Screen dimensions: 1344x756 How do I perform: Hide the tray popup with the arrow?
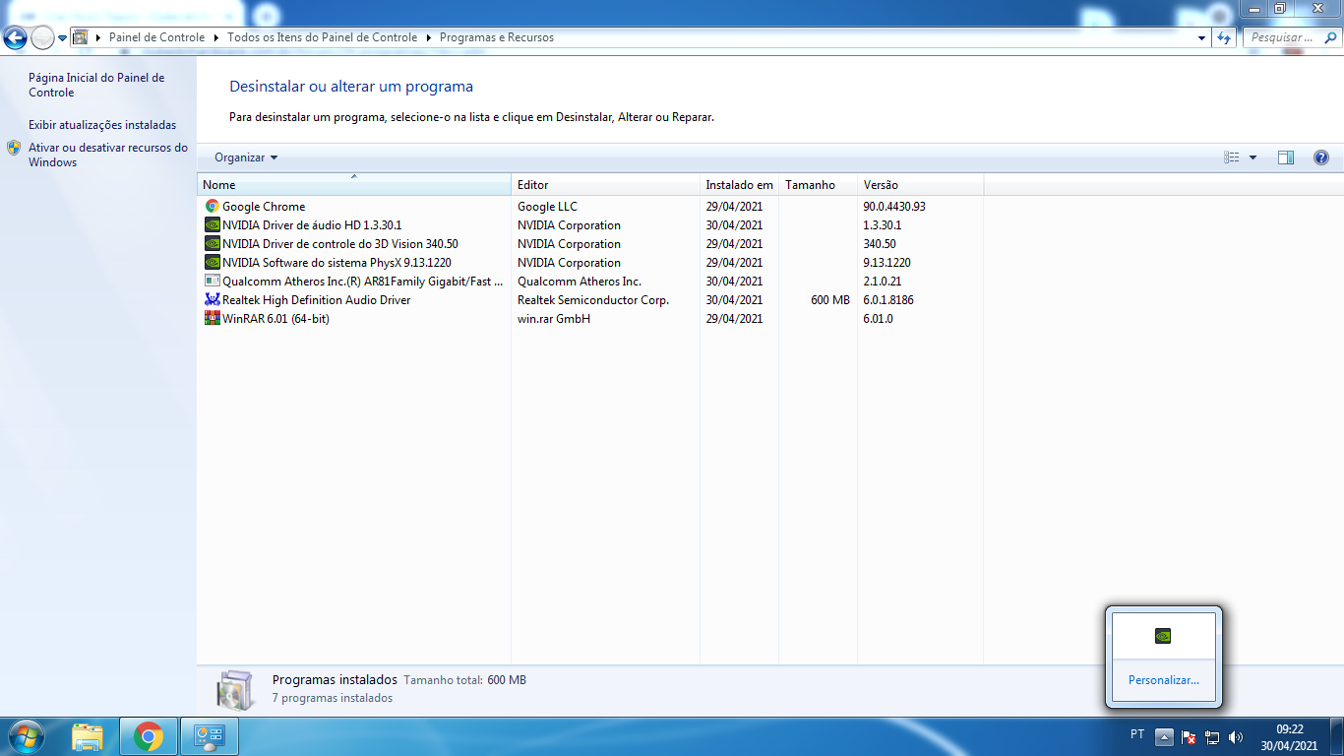[x=1164, y=736]
